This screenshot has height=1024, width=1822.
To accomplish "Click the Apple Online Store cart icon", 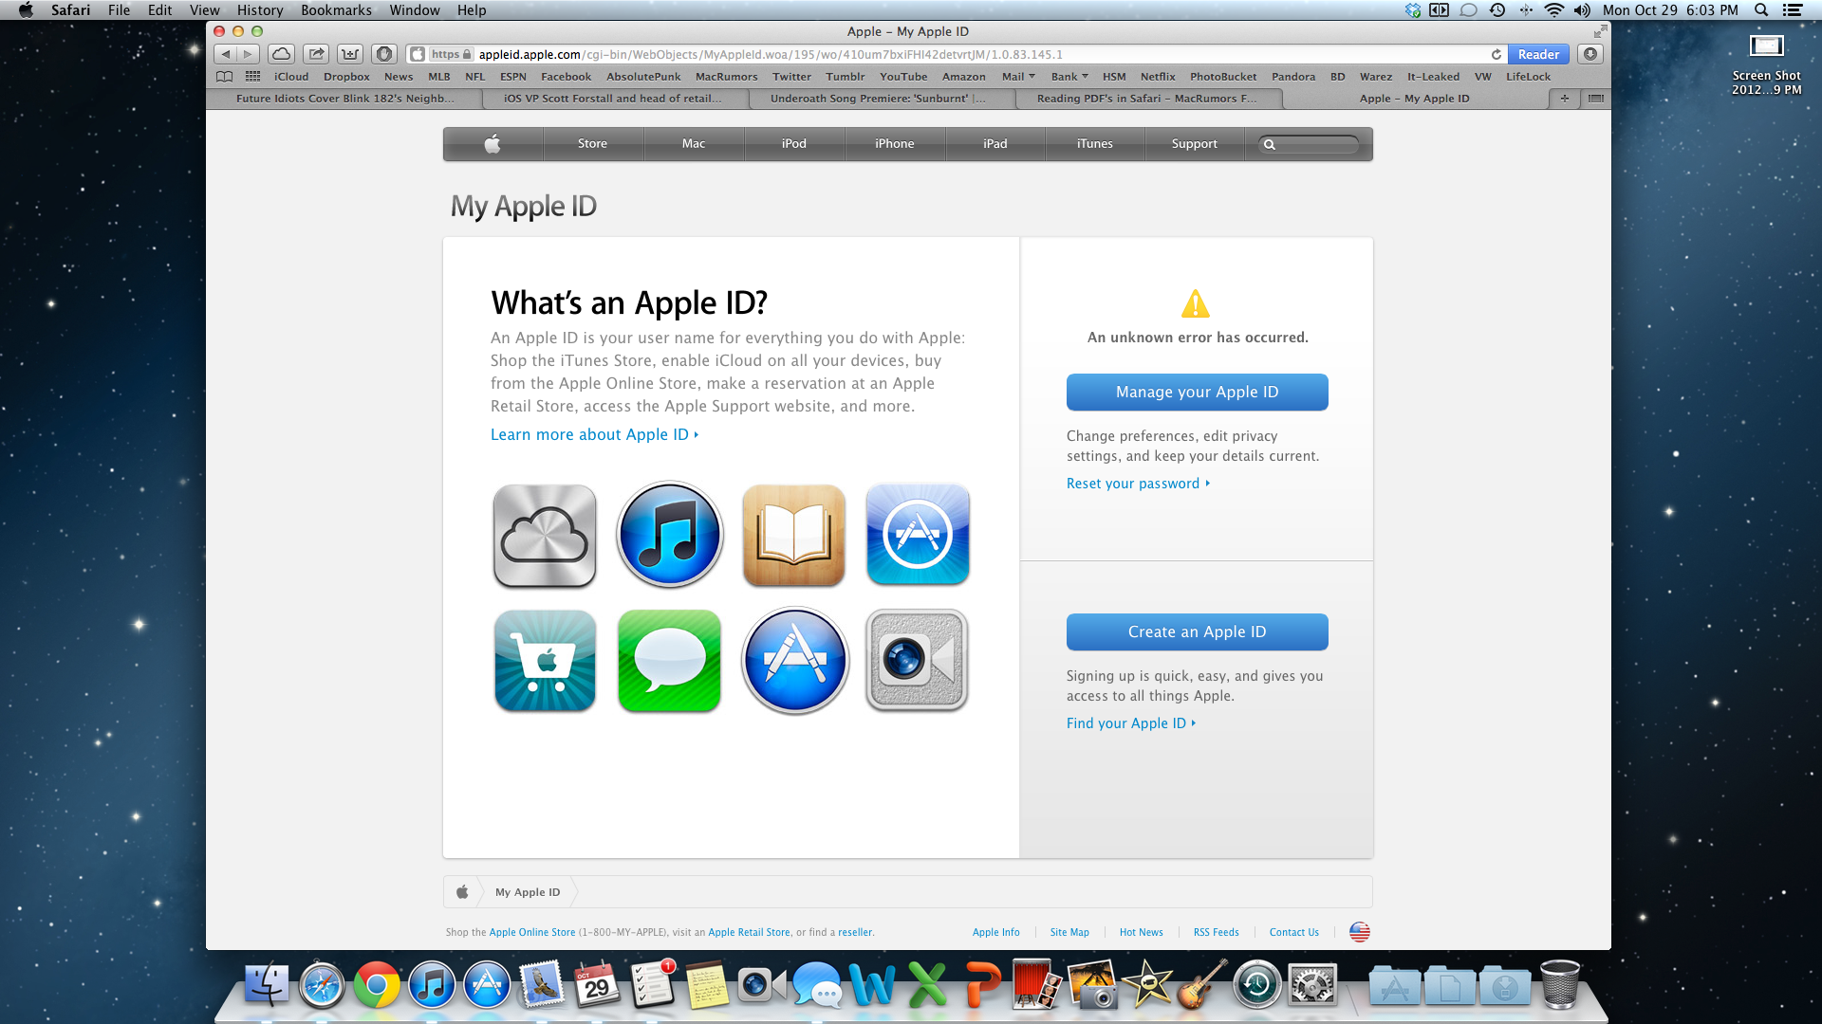I will [x=545, y=660].
